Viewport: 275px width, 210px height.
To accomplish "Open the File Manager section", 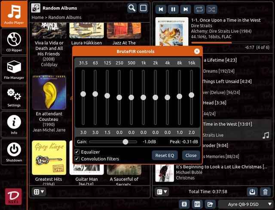I will tap(14, 70).
